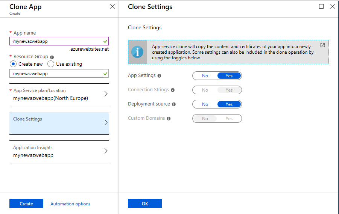Screen dimensions: 339x214
Task: Click the blue information banner icon
Action: click(x=137, y=52)
